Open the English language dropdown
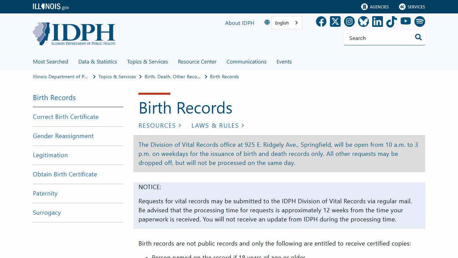The height and width of the screenshot is (258, 458). [285, 23]
